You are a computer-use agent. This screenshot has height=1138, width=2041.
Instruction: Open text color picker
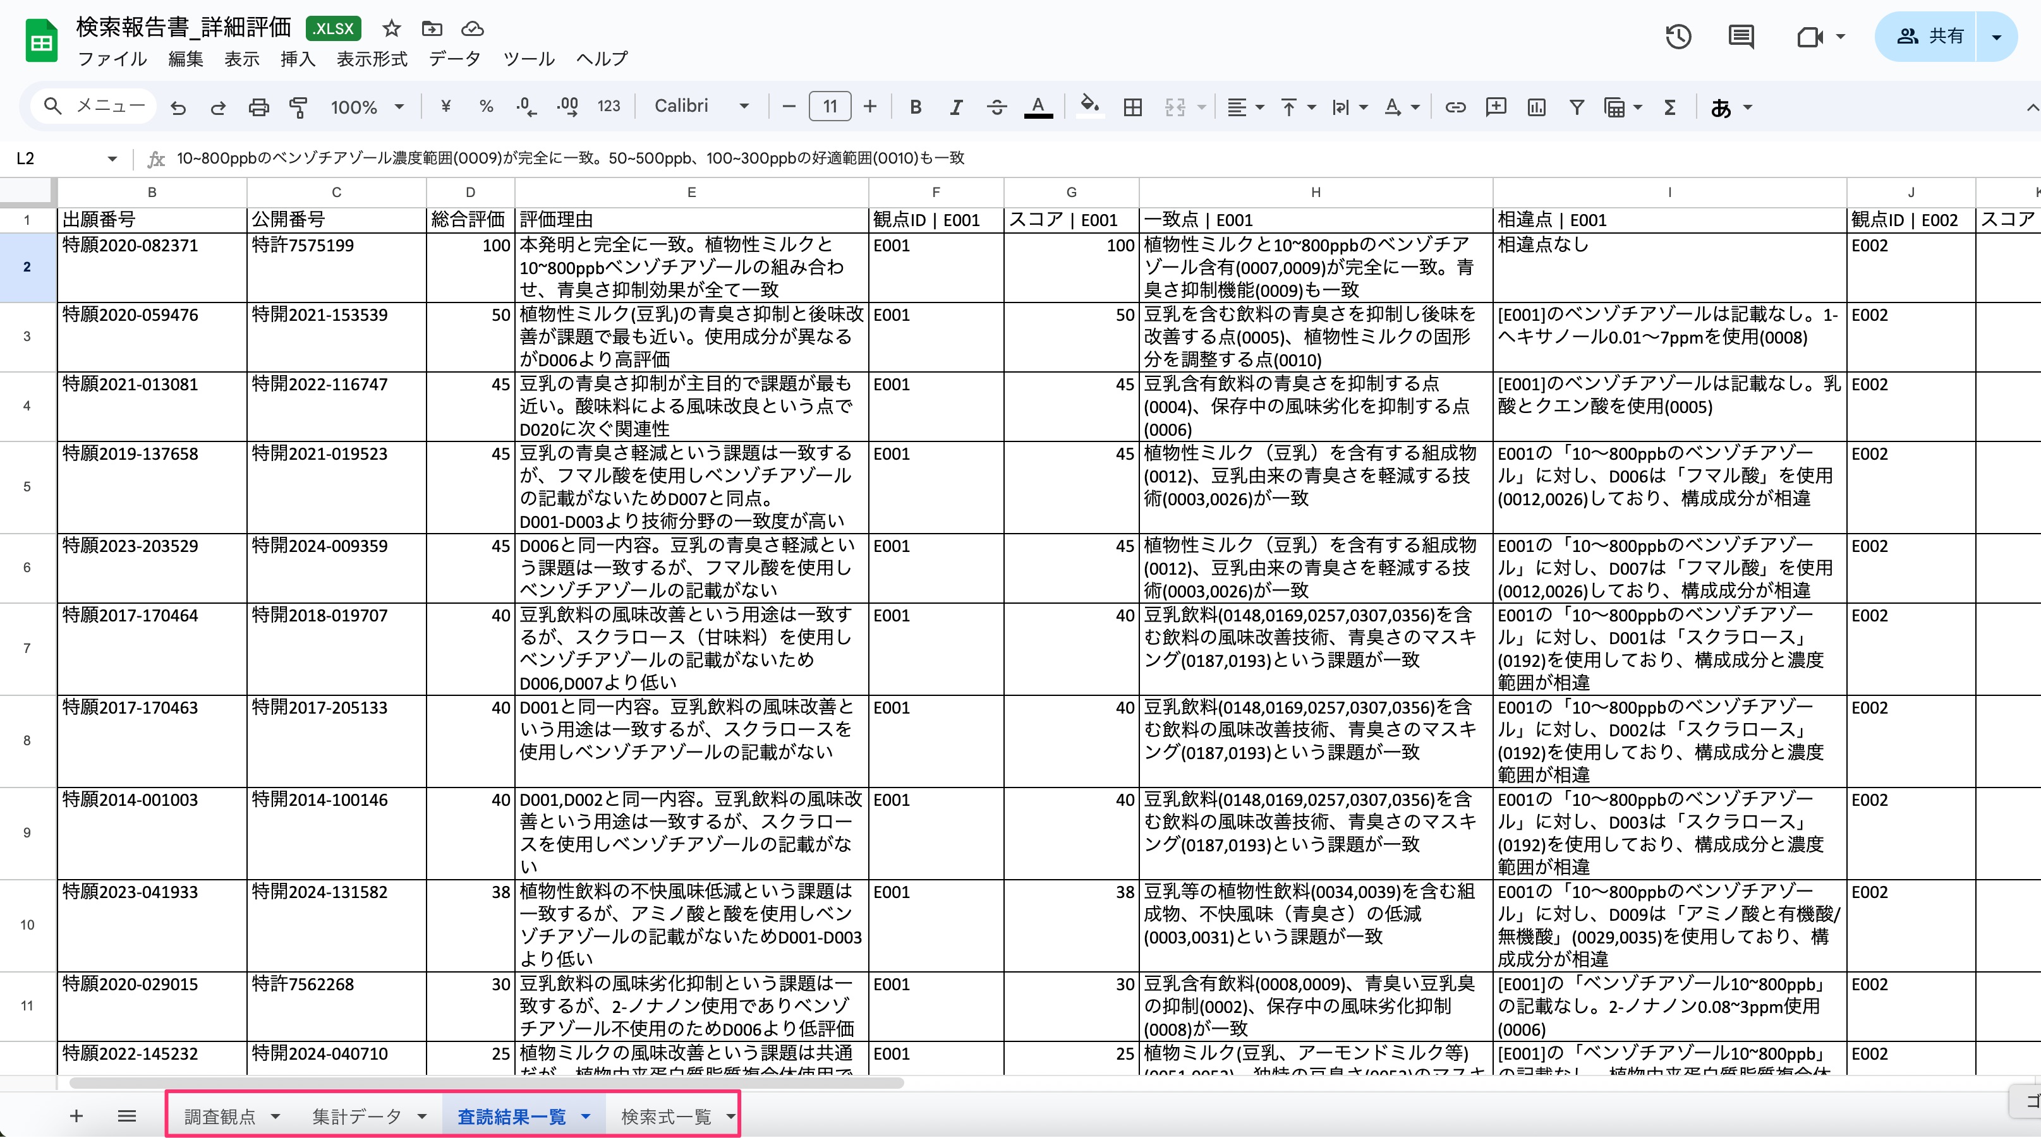(1038, 107)
